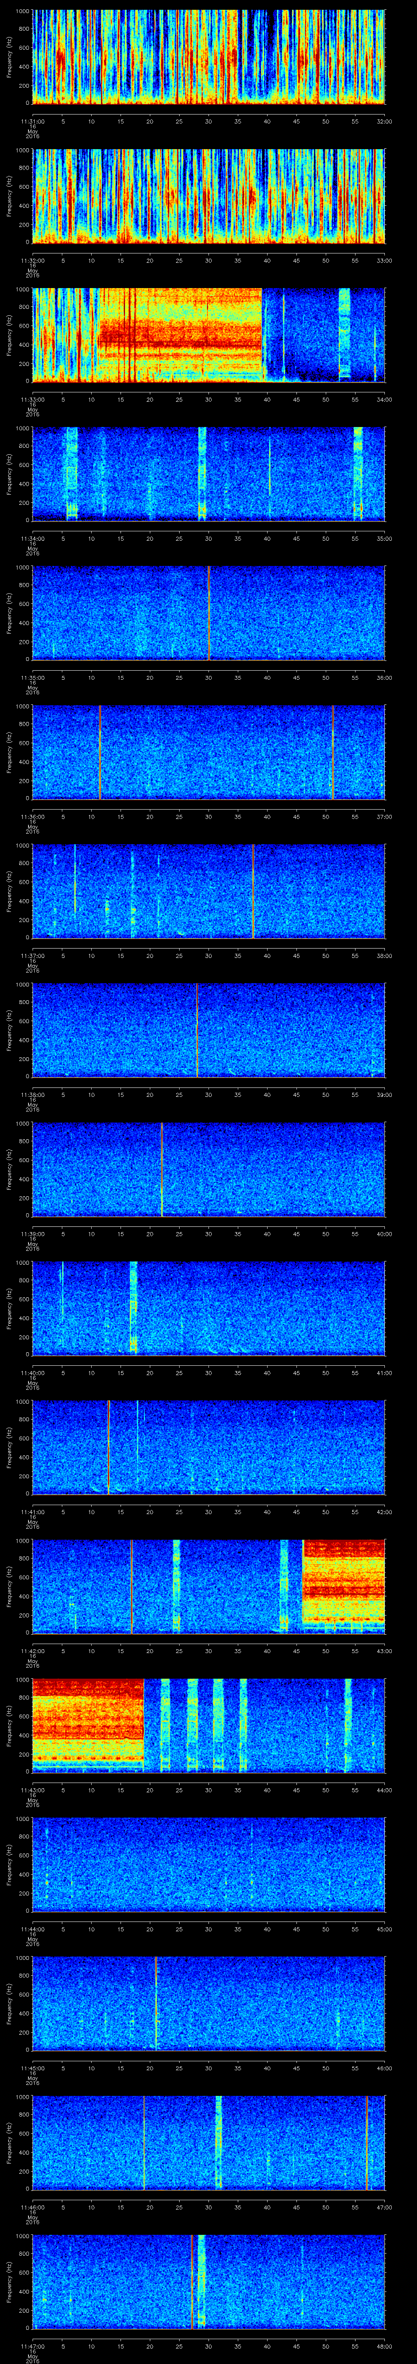
Task: Click the '11:42:00' start time label
Action: click(32, 1651)
